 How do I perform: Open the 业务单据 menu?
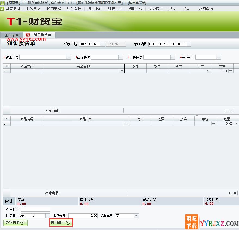[33, 8]
